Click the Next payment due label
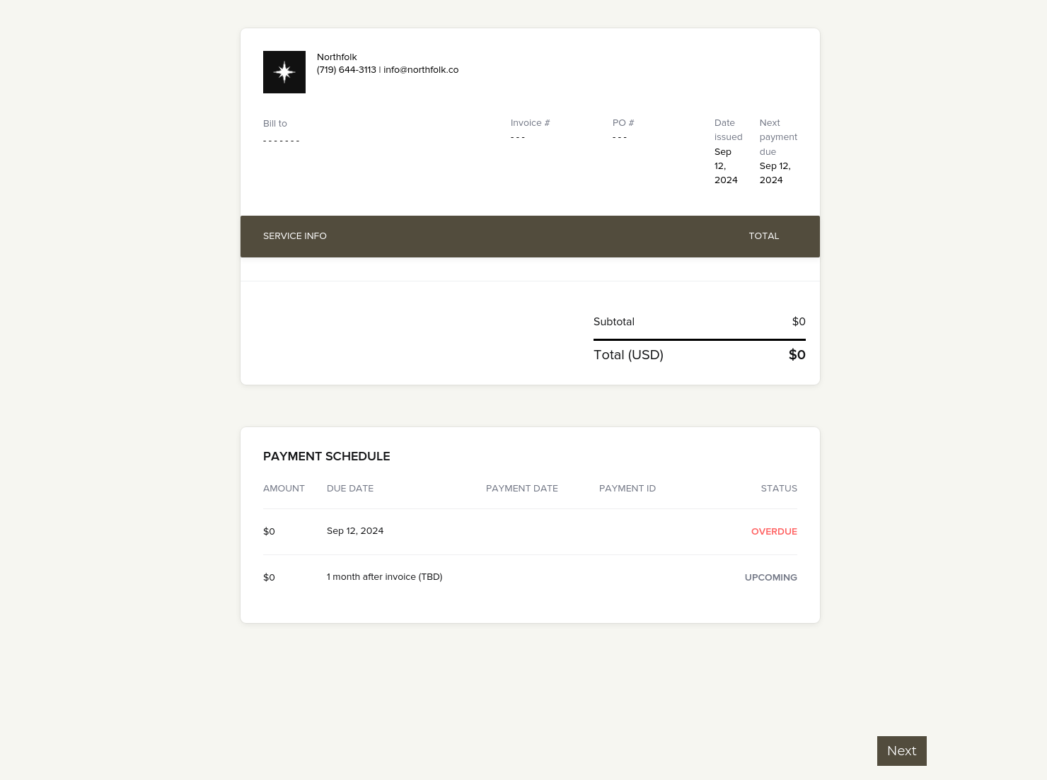Screen dimensions: 1047x780 778,137
